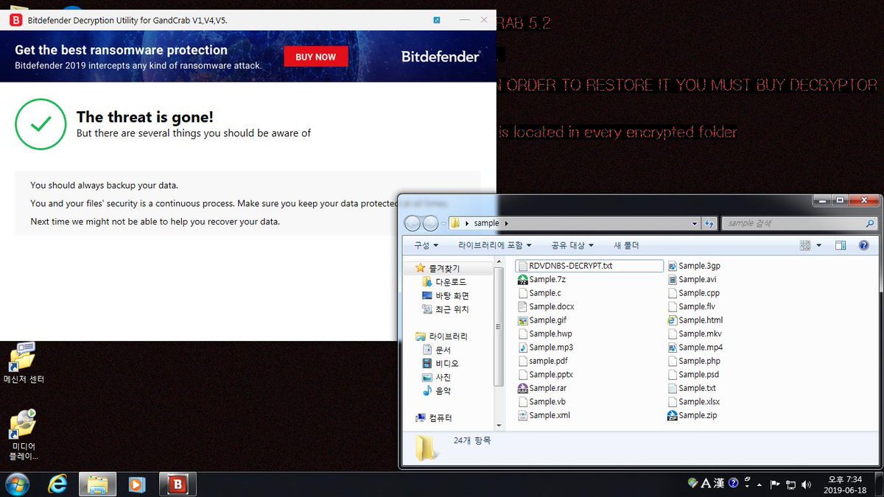The image size is (884, 497).
Task: Open the view options dropdown arrow
Action: tap(819, 245)
